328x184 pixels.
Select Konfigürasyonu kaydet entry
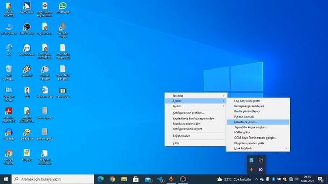click(196, 129)
